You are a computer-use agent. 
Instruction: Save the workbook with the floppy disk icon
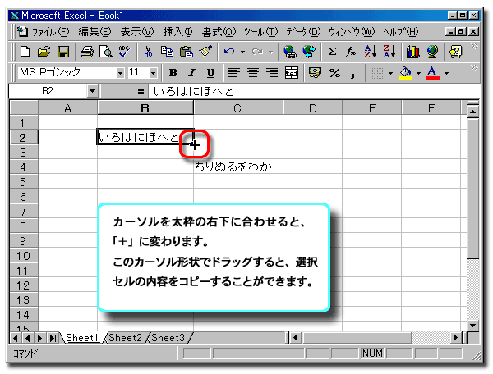tap(63, 52)
